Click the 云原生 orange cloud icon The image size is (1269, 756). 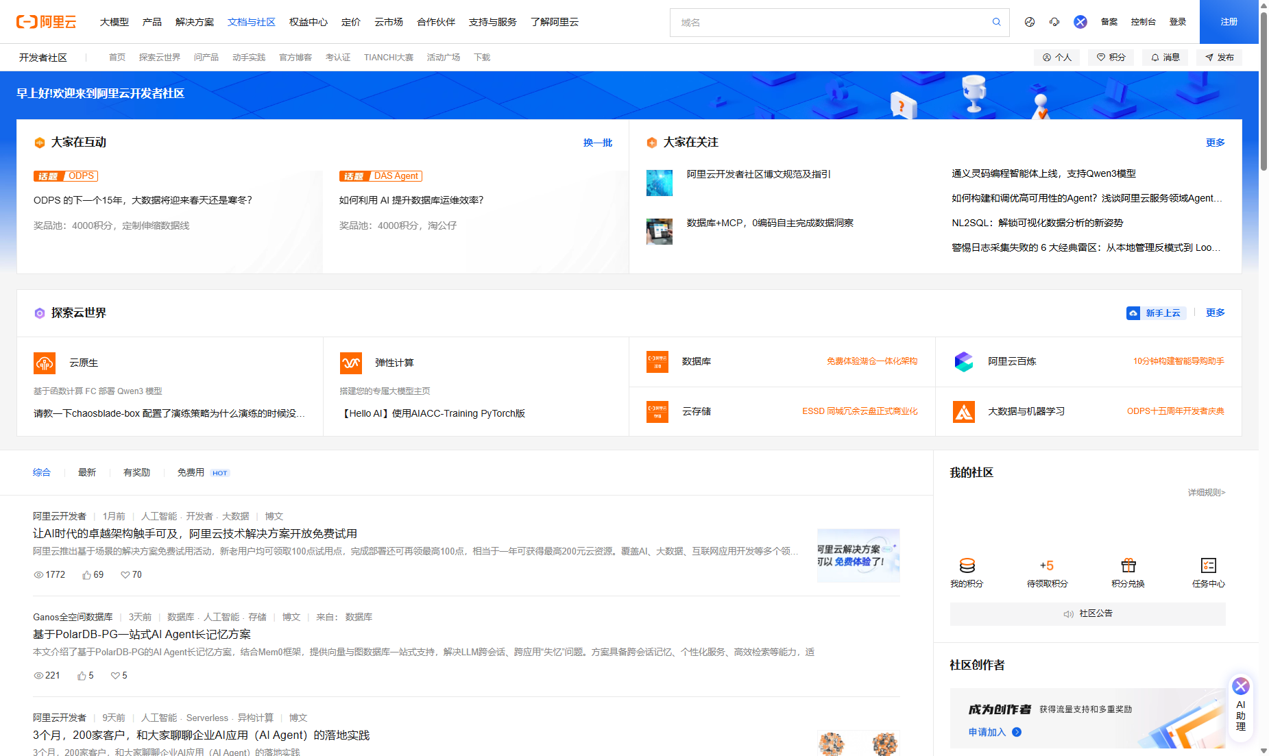[45, 363]
